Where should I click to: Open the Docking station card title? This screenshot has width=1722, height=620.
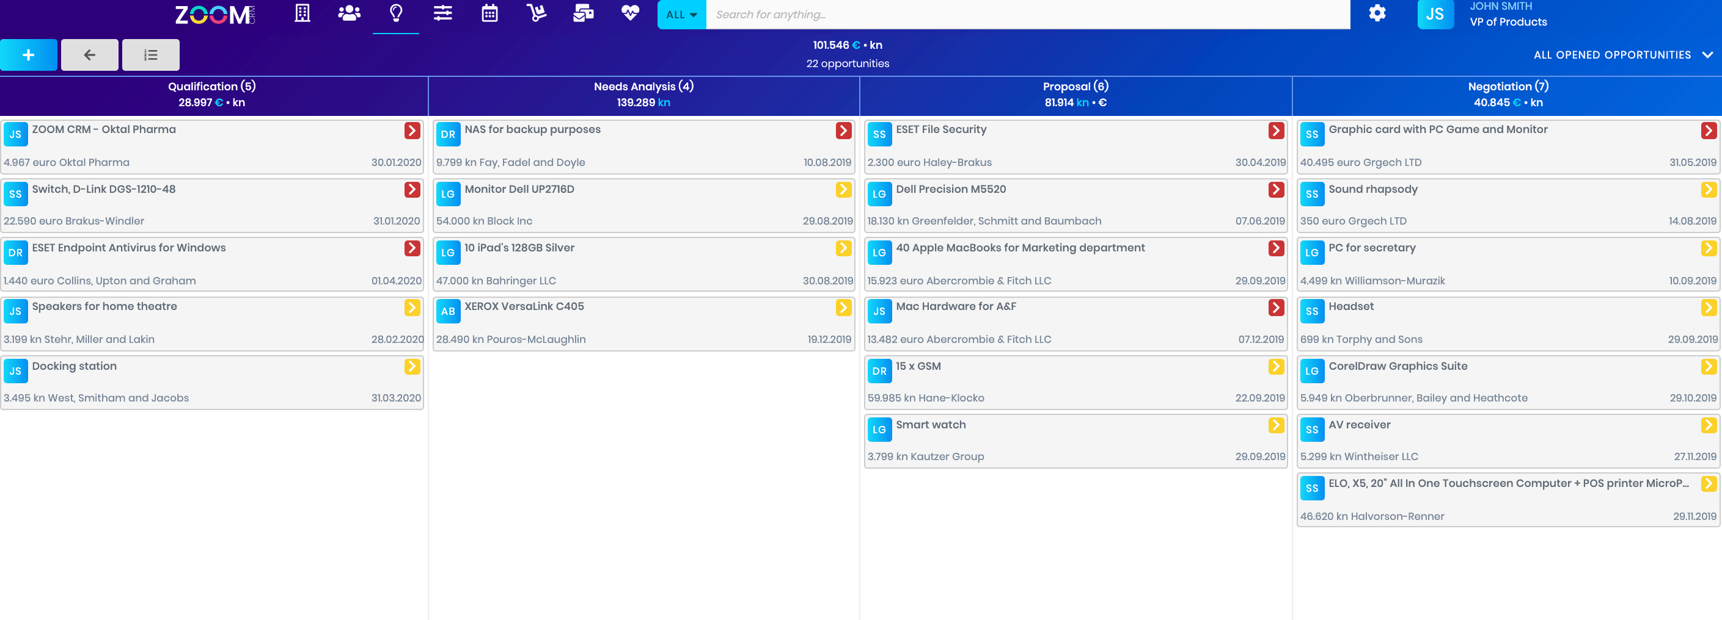(74, 366)
